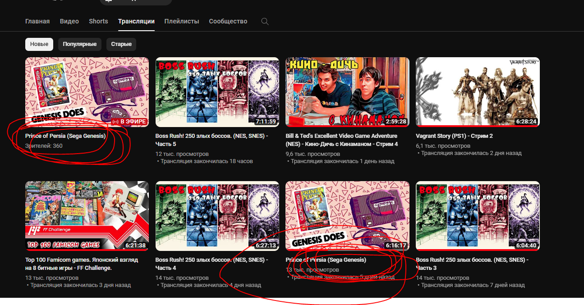584x305 pixels.
Task: Click the В ЭФИРЕ live badge
Action: point(129,122)
